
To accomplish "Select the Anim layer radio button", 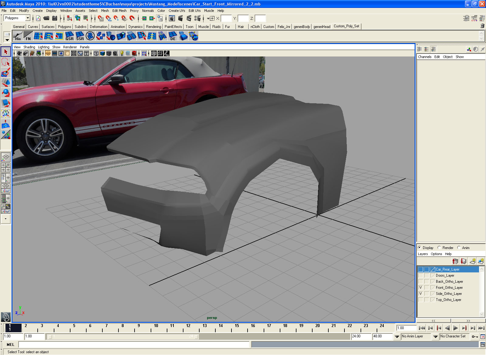I will [459, 248].
